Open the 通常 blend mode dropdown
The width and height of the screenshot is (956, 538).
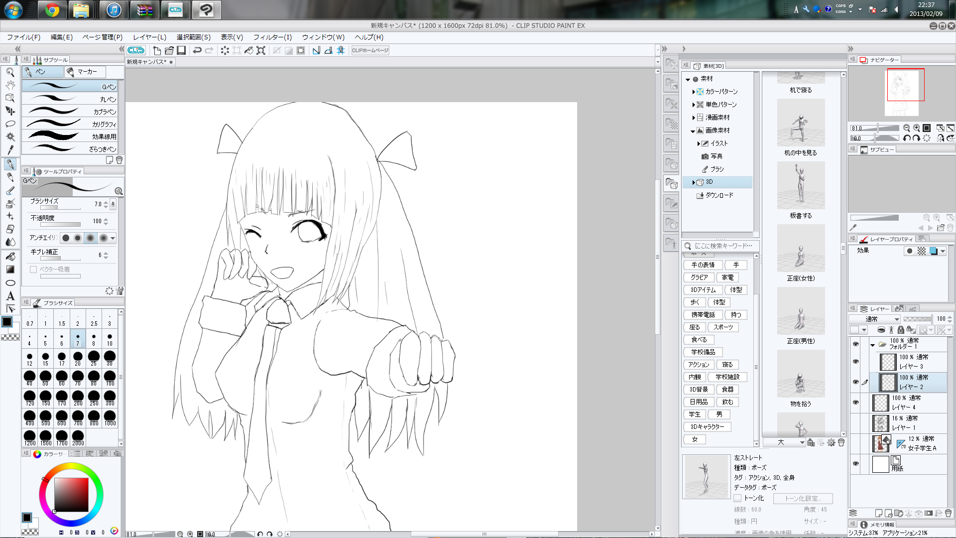(875, 319)
